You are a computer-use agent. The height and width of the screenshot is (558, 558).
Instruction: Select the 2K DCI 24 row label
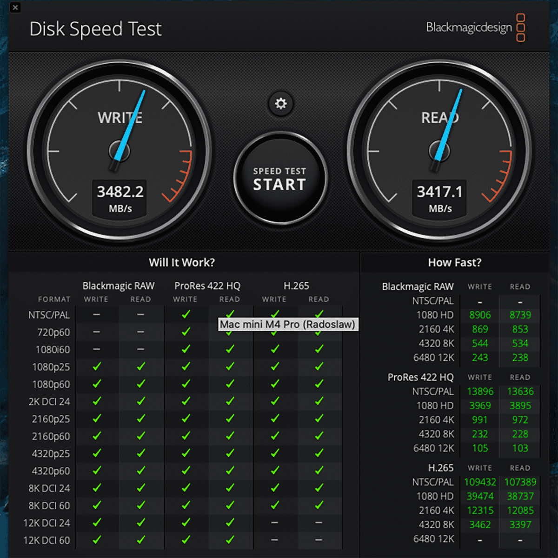[49, 402]
